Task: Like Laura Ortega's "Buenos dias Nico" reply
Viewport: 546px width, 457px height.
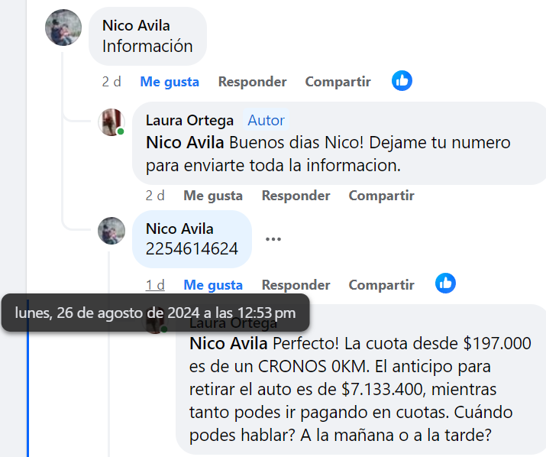Action: [213, 196]
